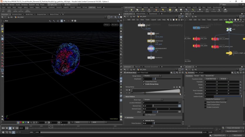
Task: Open the Particles shelf tab
Action: click(146, 7)
